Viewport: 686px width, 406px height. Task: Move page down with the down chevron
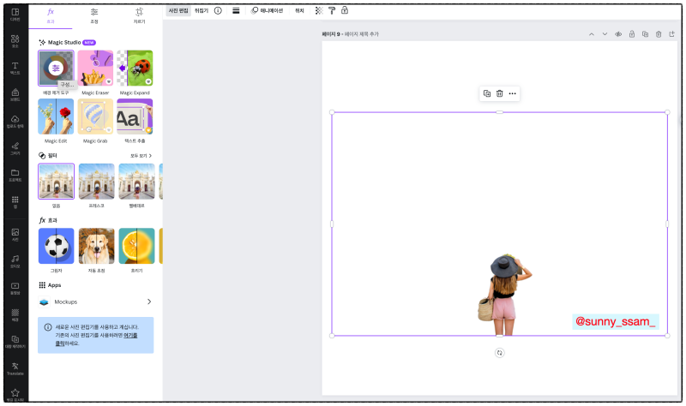pos(605,34)
